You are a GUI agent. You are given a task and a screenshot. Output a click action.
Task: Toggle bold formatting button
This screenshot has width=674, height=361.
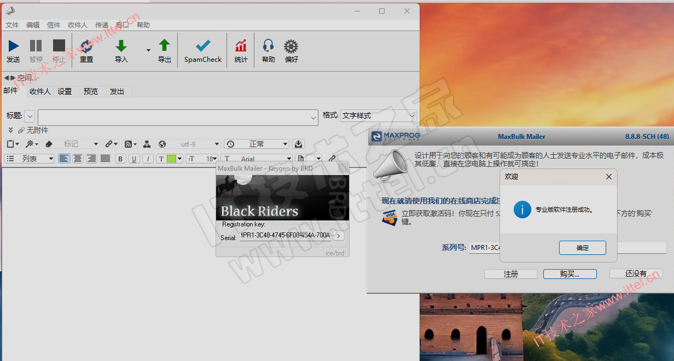120,159
